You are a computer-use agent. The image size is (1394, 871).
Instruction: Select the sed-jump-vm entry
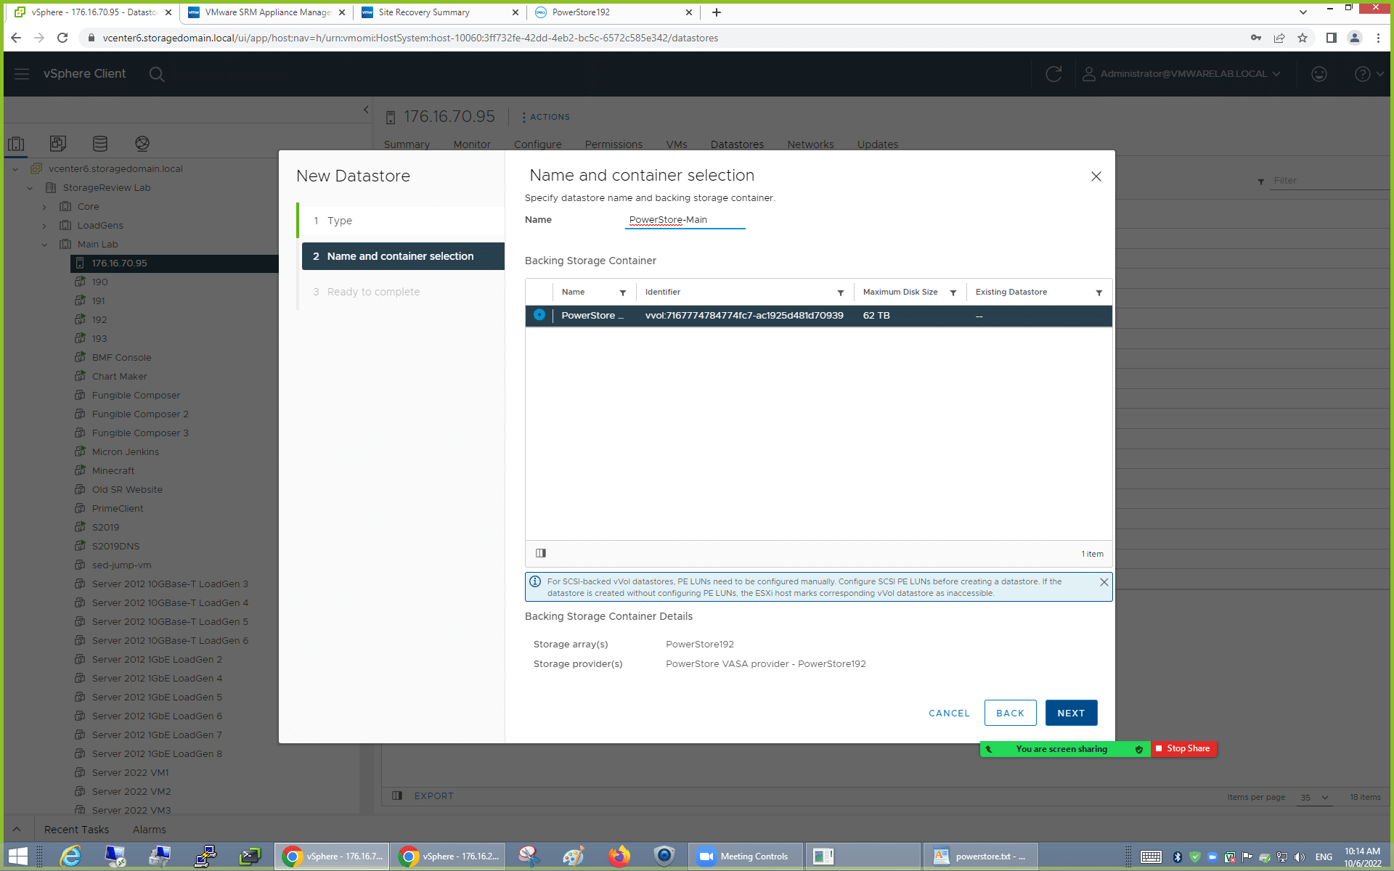pos(121,565)
